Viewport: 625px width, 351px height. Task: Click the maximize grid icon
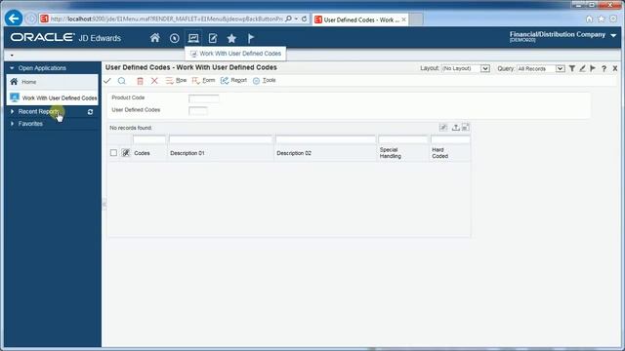(x=465, y=128)
